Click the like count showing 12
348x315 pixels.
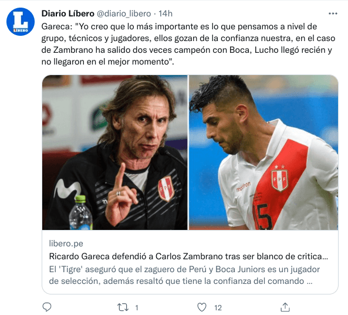218,308
